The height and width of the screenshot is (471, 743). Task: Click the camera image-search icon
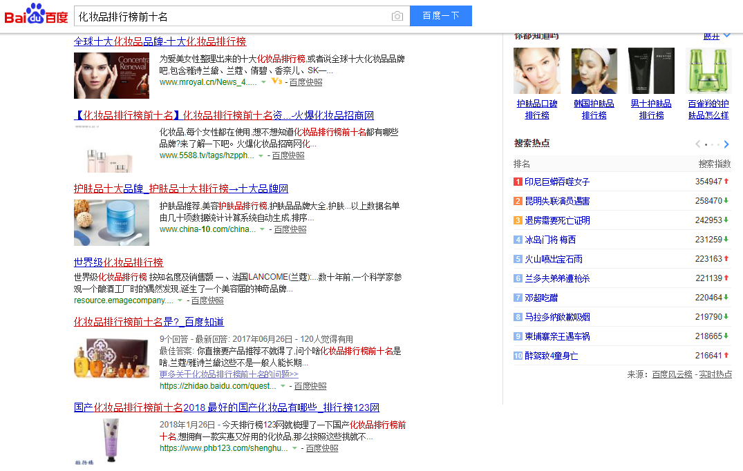click(397, 16)
